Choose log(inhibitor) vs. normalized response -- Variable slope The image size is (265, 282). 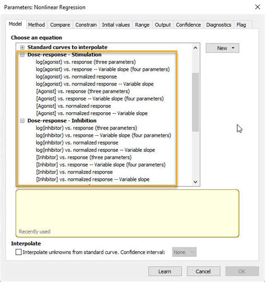click(x=96, y=150)
